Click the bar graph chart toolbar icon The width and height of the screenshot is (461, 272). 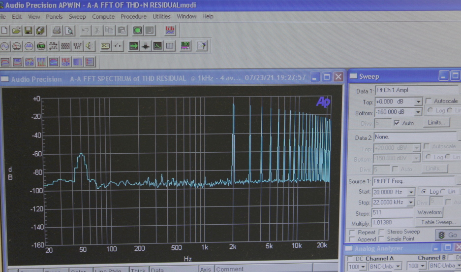(x=170, y=31)
